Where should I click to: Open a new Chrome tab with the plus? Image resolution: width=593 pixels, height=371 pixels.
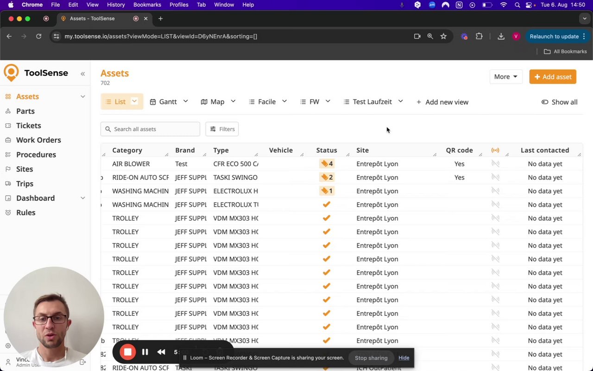coord(160,19)
